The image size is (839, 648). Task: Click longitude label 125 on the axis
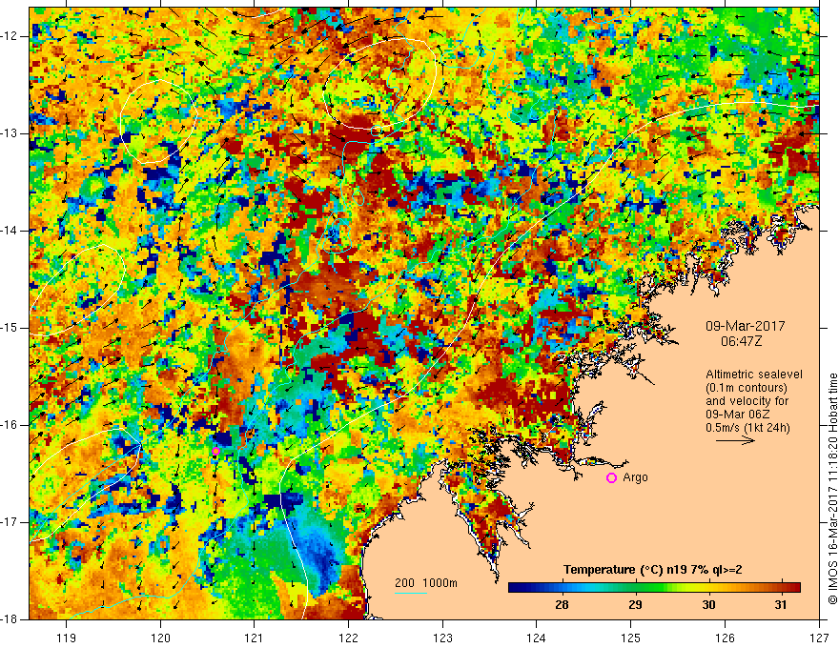[631, 638]
